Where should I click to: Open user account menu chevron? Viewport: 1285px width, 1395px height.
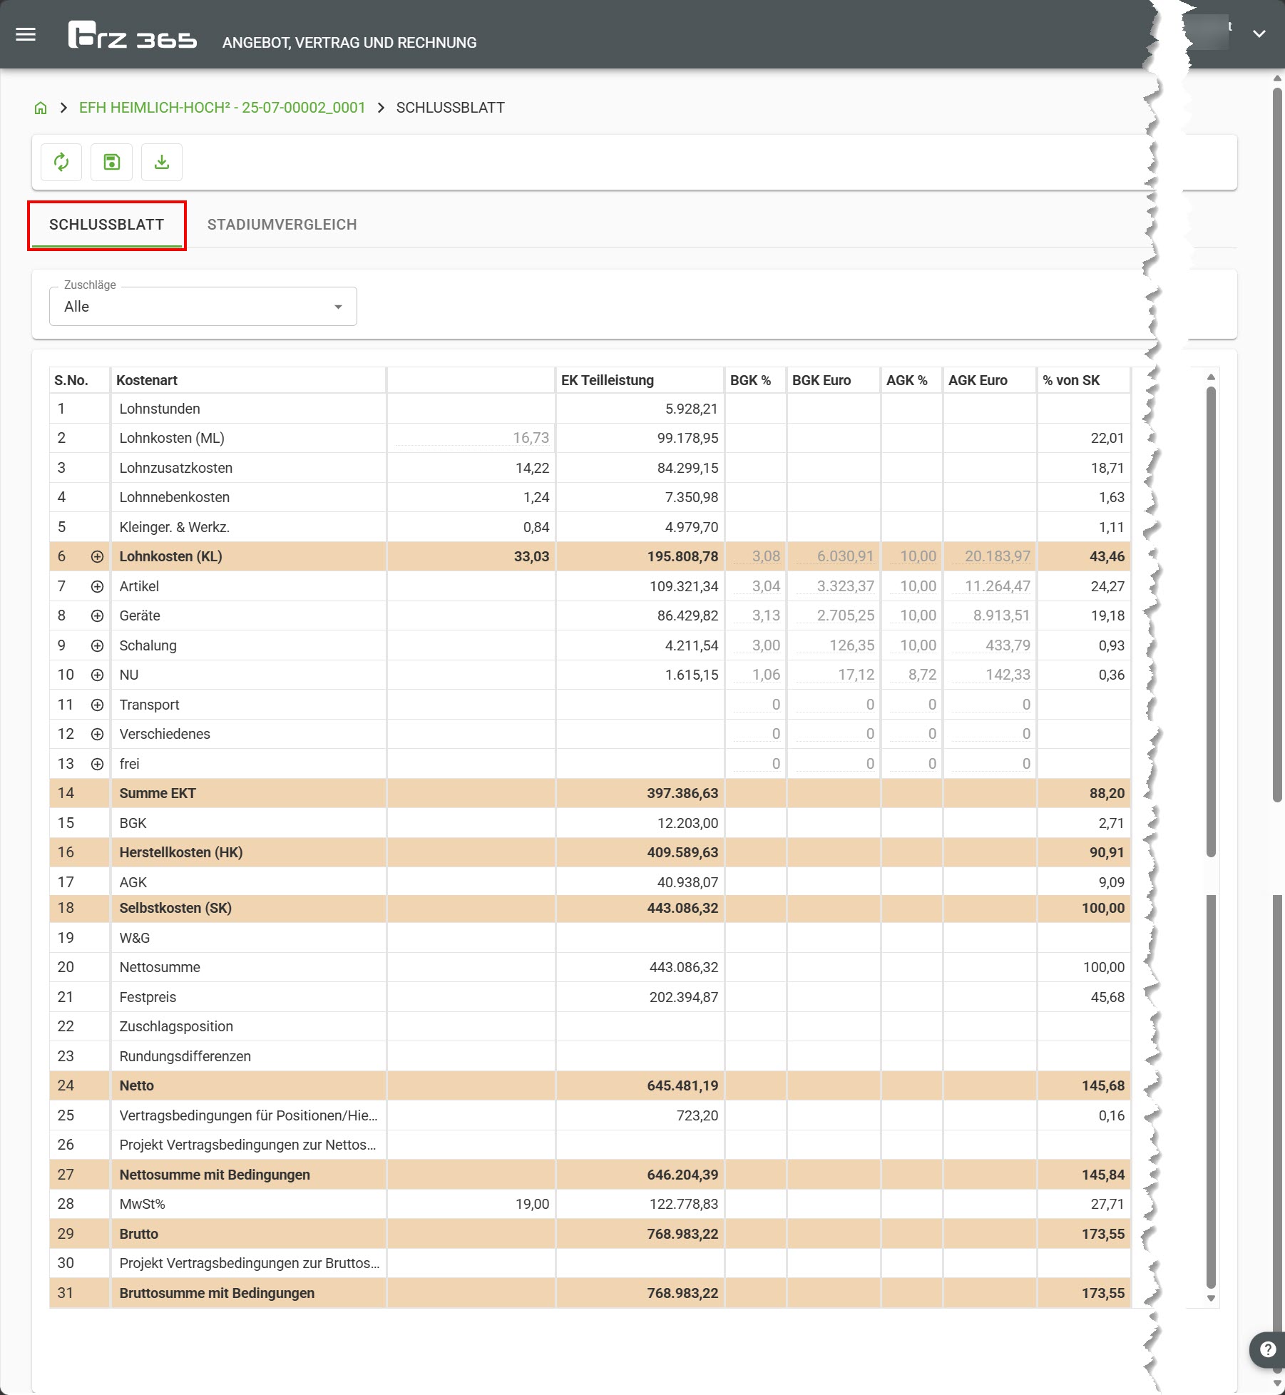pos(1259,34)
